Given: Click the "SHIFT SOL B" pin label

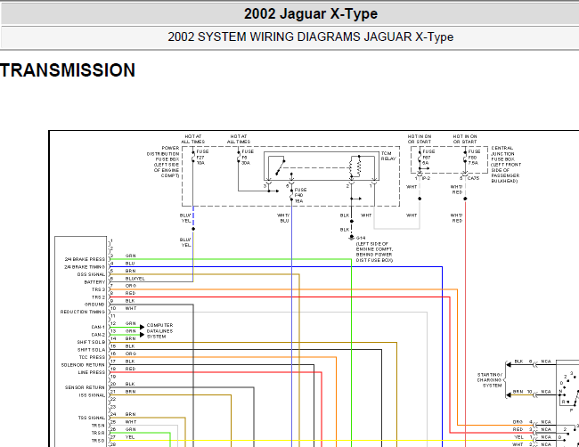Looking at the screenshot, I should point(91,342).
